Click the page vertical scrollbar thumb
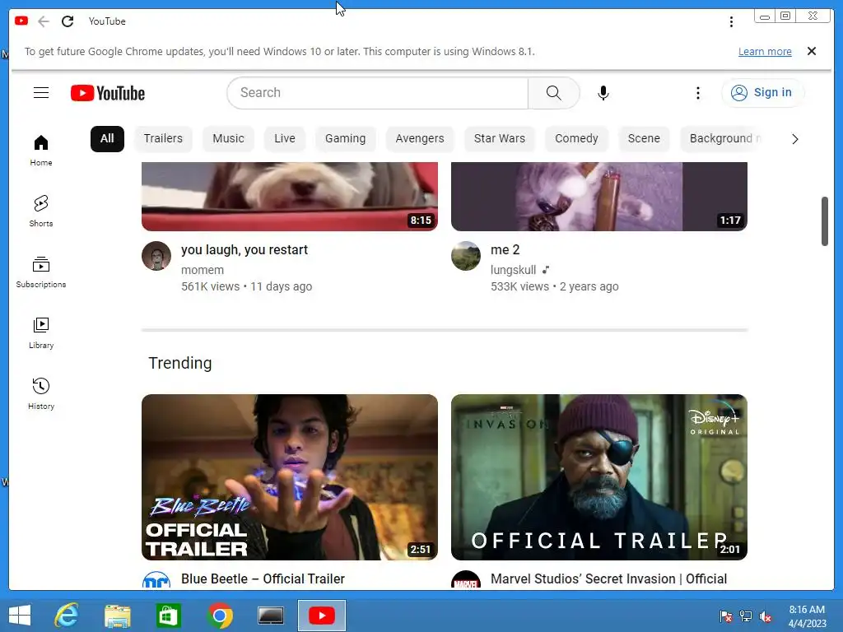 825,221
